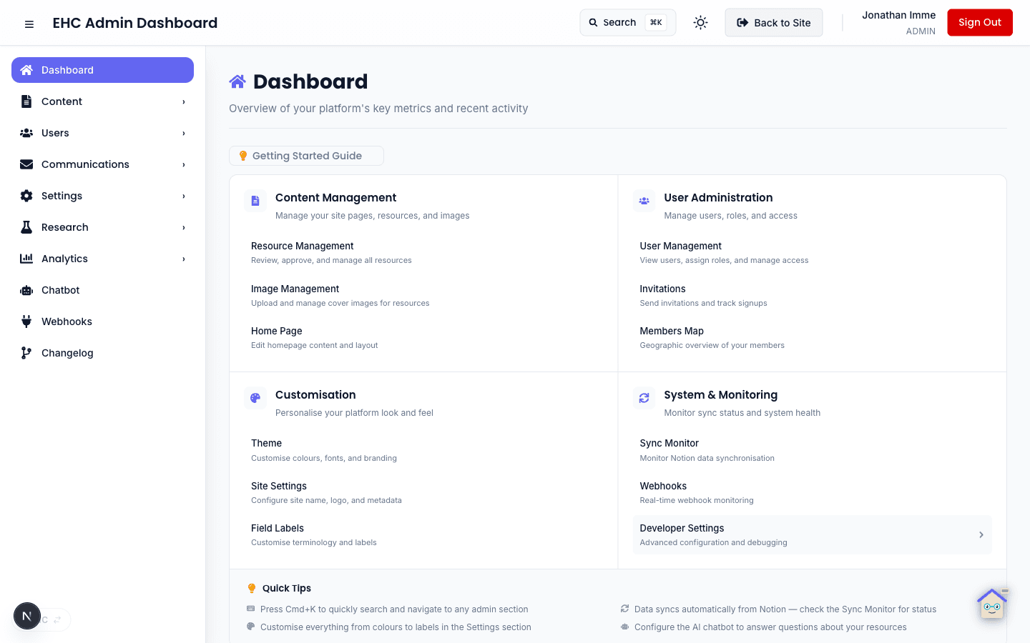1030x643 pixels.
Task: Open the Search bar with Cmd+K hint
Action: point(627,22)
